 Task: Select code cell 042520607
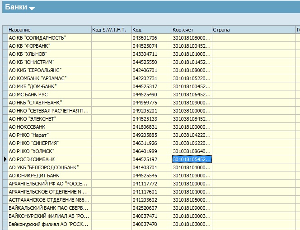[152, 208]
